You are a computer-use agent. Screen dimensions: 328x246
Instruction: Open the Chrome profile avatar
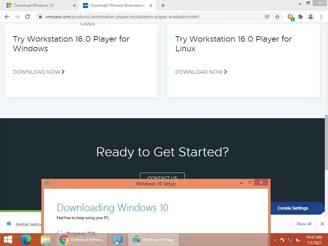[x=311, y=17]
